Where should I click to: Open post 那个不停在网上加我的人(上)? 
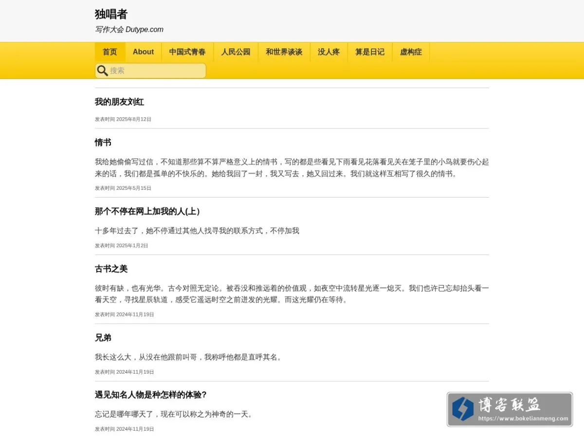click(x=147, y=212)
